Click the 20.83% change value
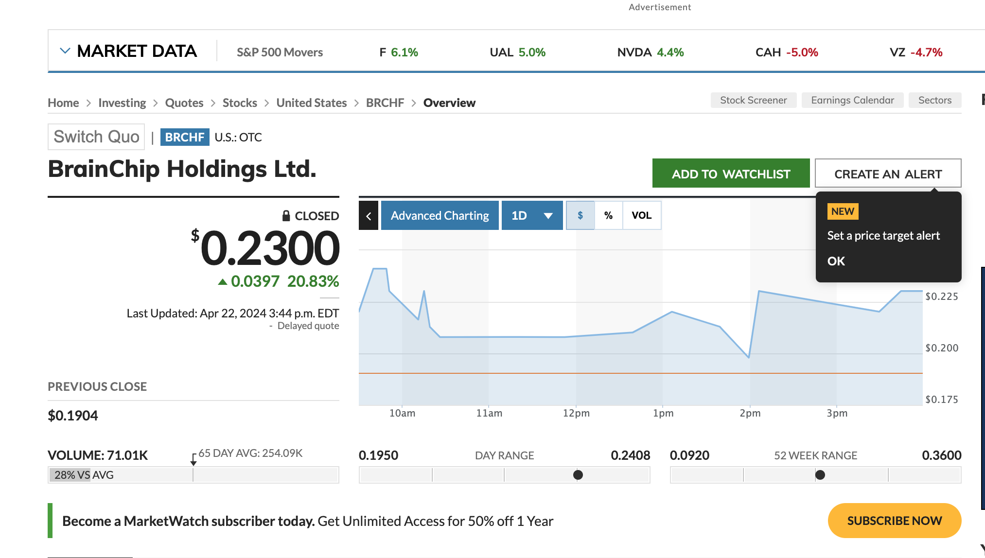 [313, 281]
